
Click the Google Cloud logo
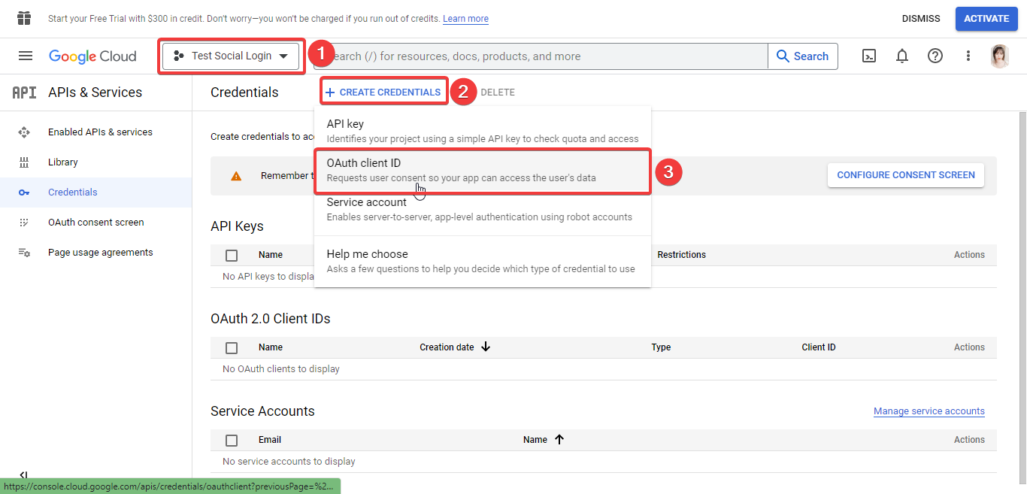click(x=92, y=56)
